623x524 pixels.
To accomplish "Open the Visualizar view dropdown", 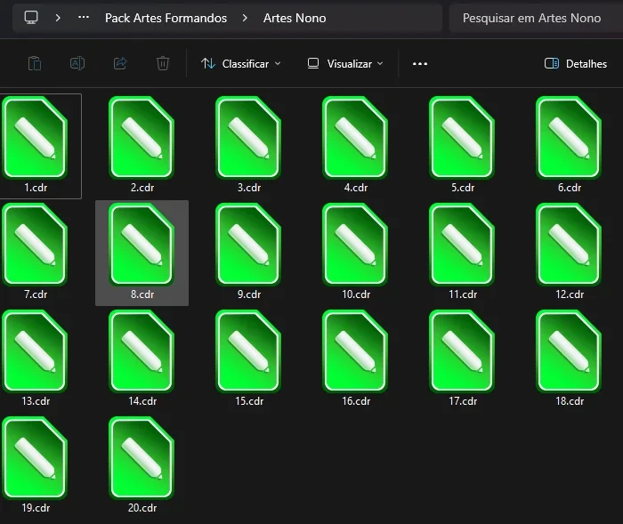I will pyautogui.click(x=345, y=63).
